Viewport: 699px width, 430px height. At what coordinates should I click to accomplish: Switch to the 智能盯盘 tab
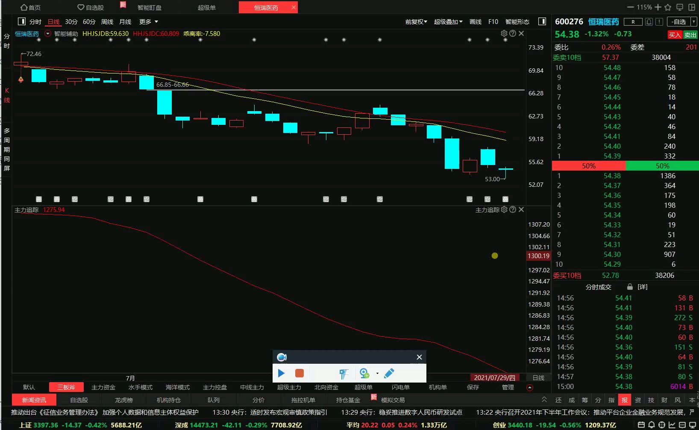pyautogui.click(x=150, y=7)
